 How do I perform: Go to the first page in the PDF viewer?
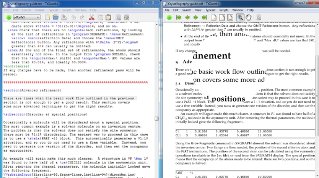tap(179, 18)
